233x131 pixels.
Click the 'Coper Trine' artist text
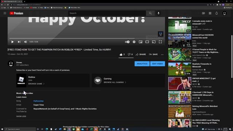pyautogui.click(x=39, y=105)
